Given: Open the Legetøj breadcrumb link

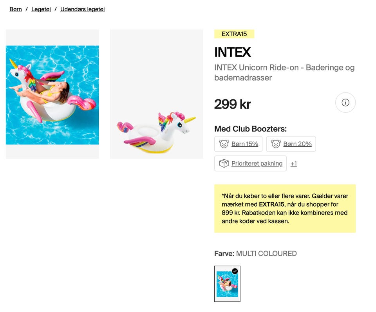Looking at the screenshot, I should 41,9.
